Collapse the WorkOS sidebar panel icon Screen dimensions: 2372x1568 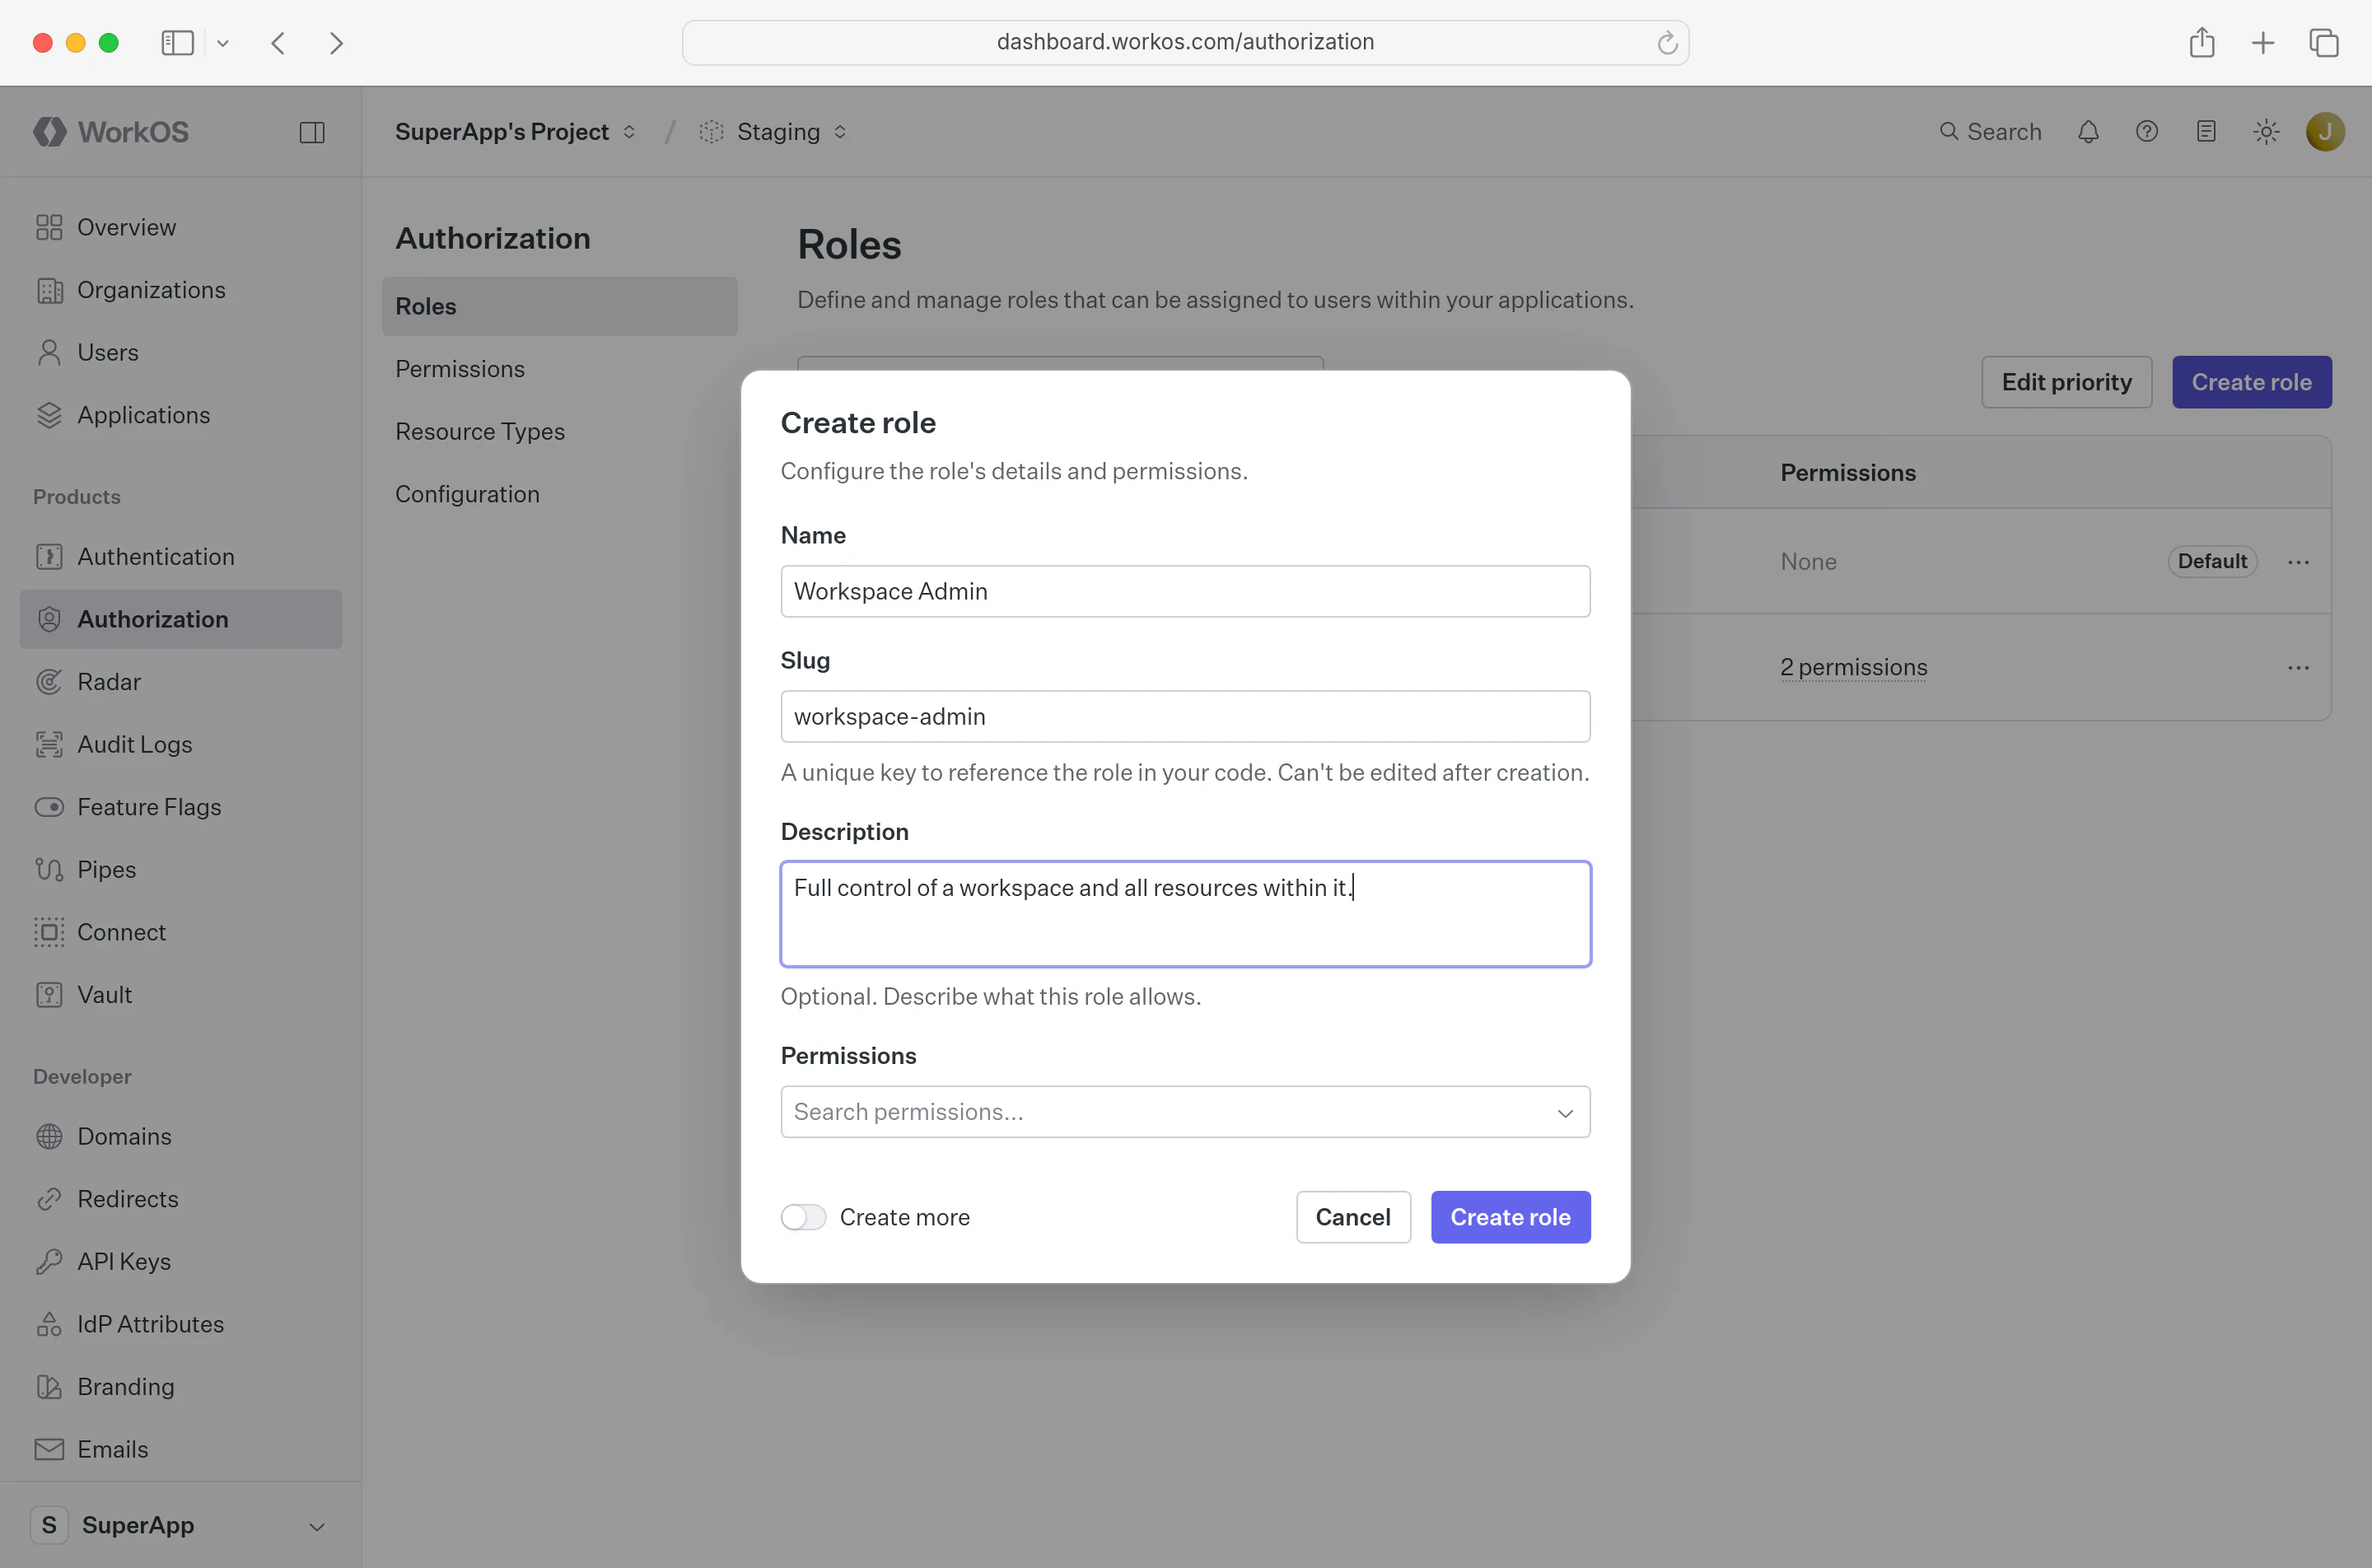coord(312,132)
